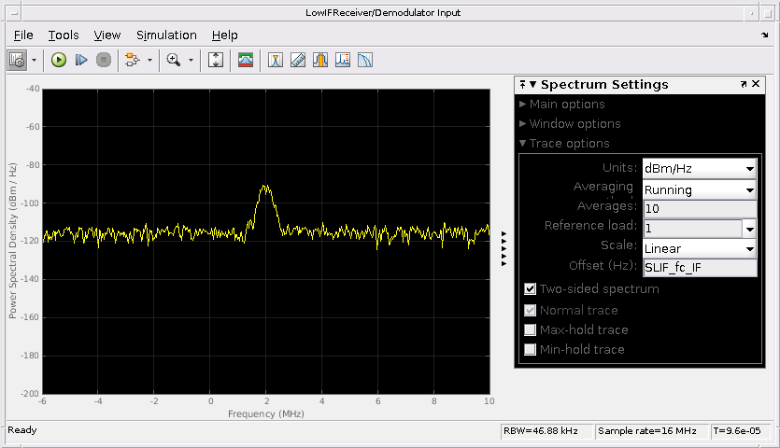Open the Simulation menu
Screen dimensions: 780x448
coord(166,35)
